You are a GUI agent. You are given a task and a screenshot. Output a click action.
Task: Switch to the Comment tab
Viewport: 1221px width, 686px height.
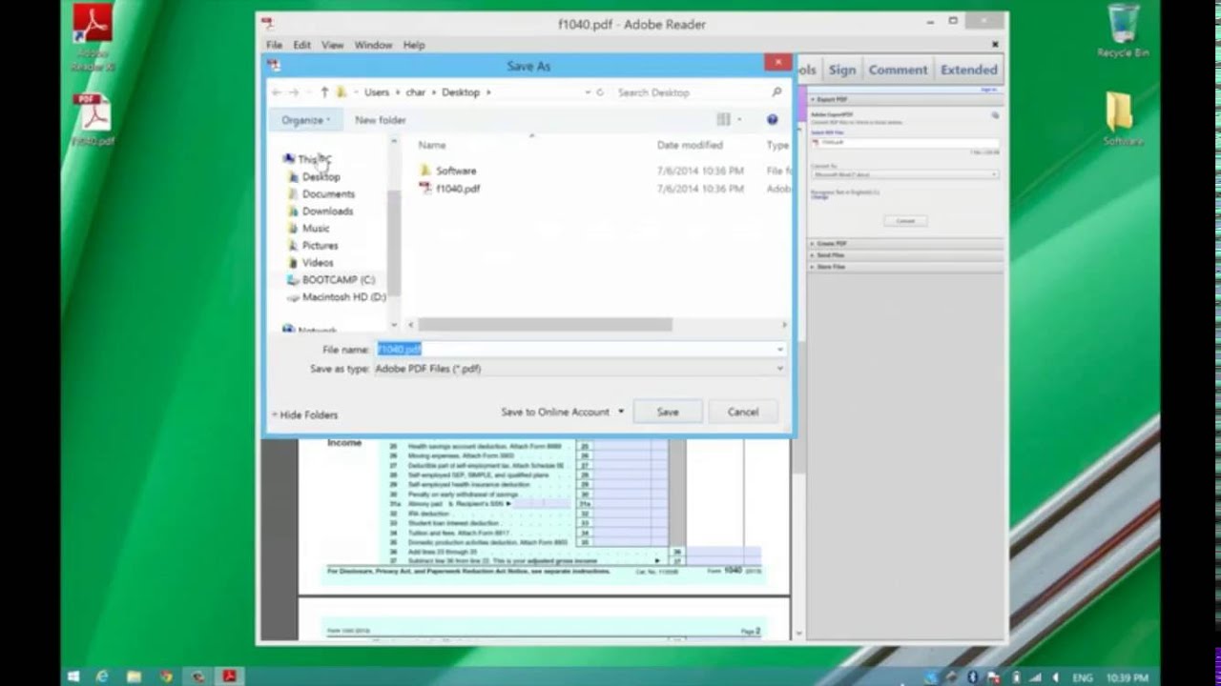[x=898, y=70]
